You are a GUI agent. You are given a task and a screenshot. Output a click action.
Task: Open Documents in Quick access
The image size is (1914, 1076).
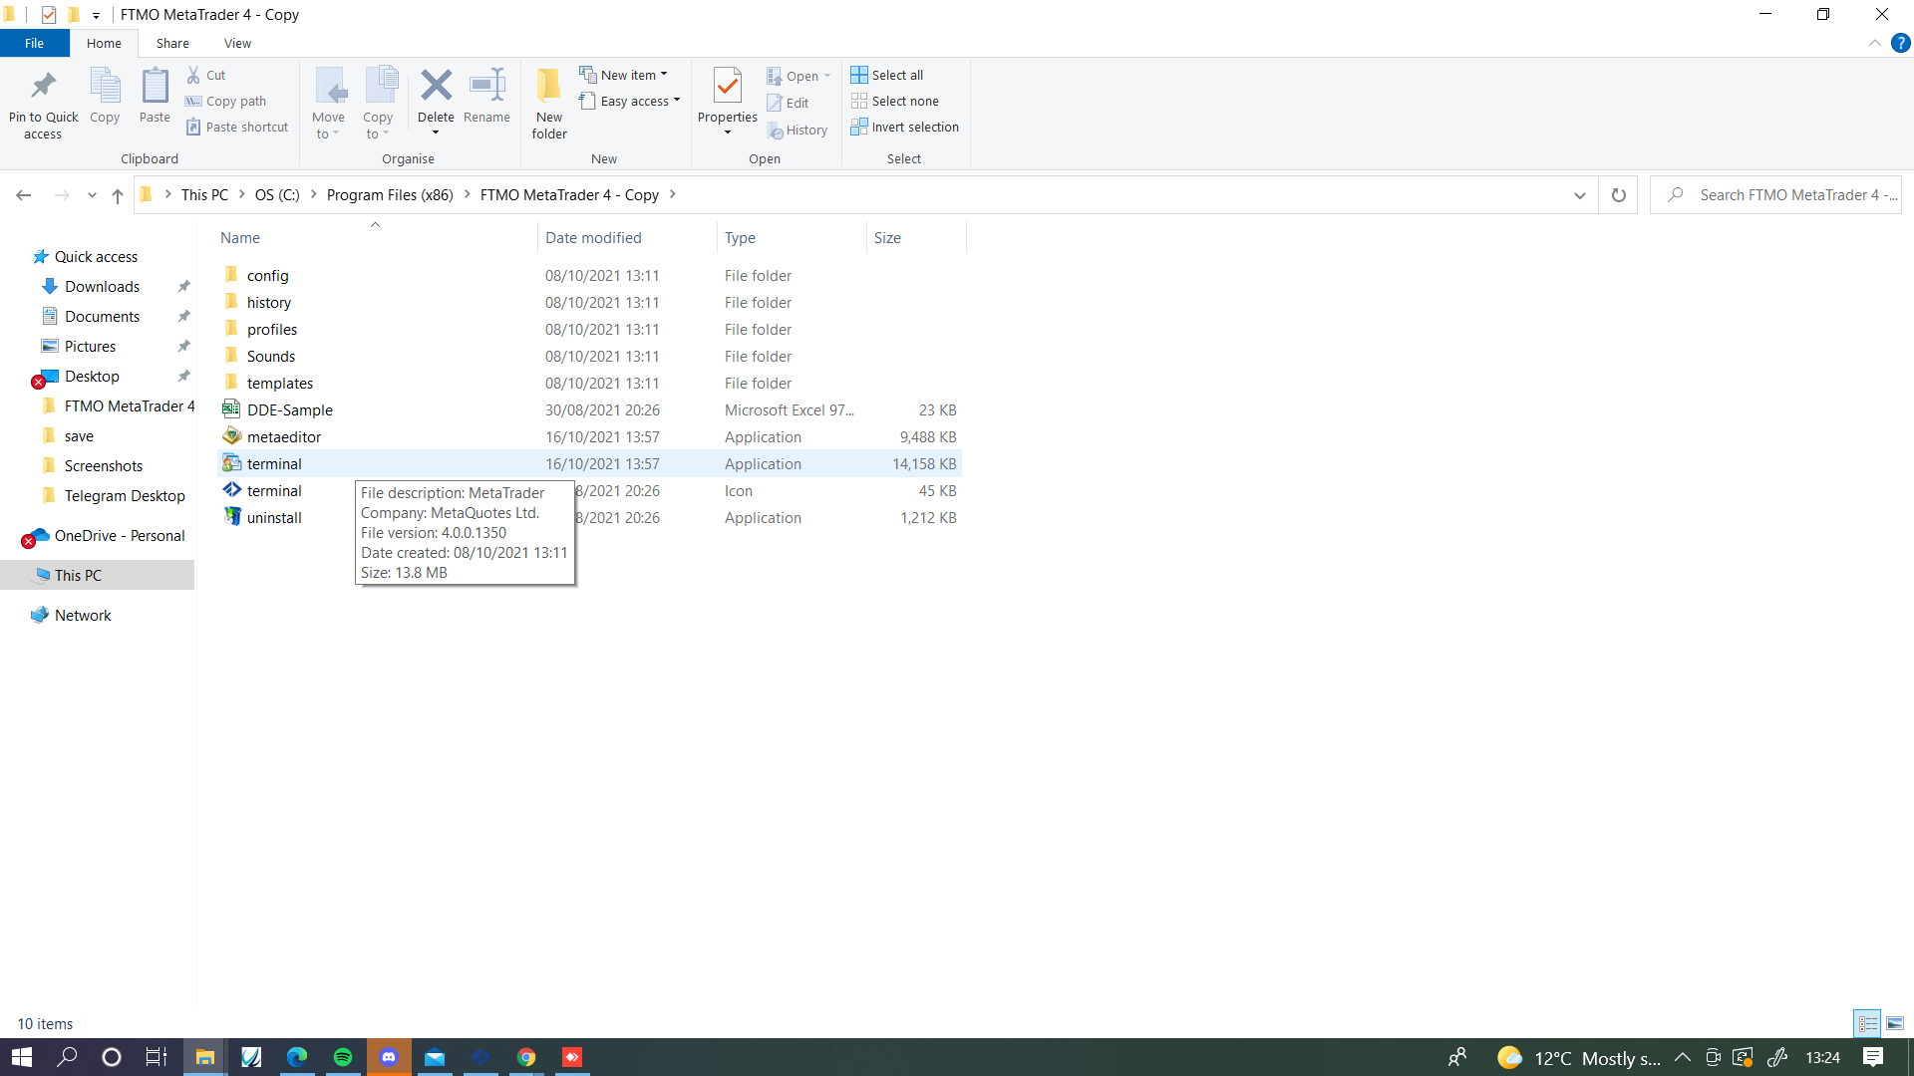click(x=102, y=317)
